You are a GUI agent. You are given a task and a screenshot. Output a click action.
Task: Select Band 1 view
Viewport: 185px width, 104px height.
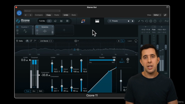(x=122, y=60)
